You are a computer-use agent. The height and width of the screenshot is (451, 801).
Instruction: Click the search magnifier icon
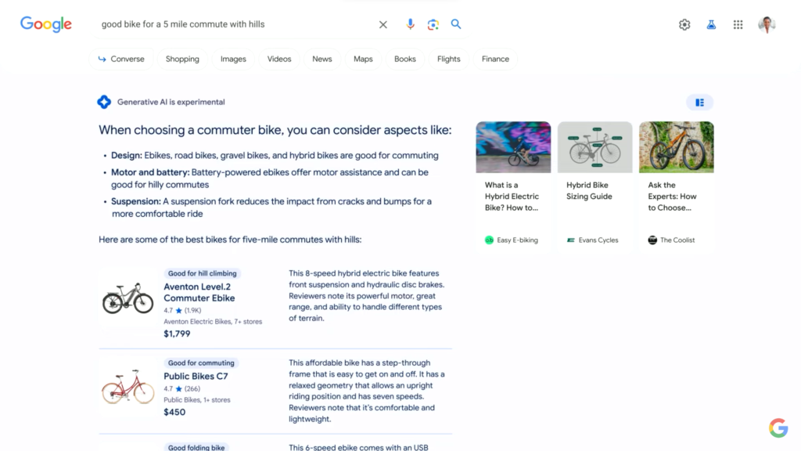(x=456, y=24)
